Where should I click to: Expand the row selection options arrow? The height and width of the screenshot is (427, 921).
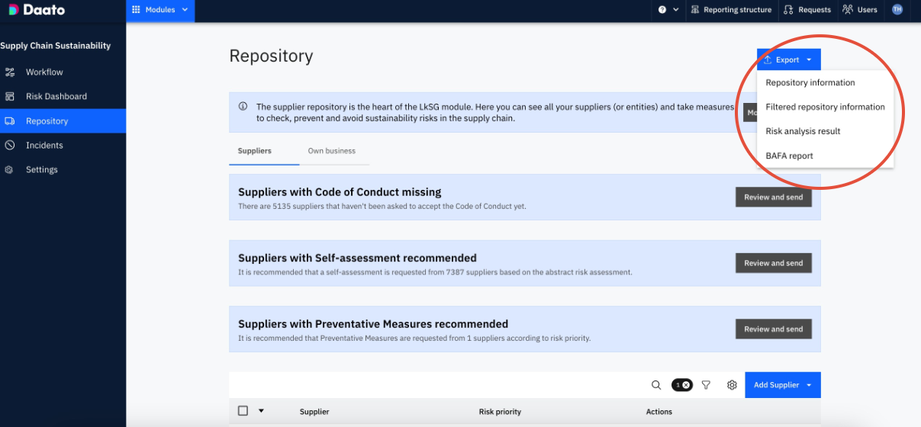point(261,411)
